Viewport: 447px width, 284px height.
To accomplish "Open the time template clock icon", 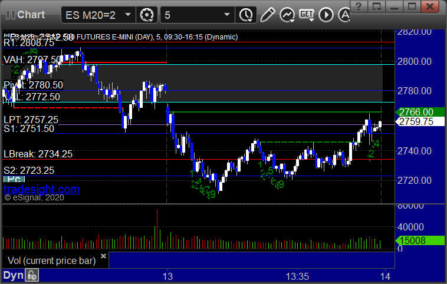I will 246,15.
